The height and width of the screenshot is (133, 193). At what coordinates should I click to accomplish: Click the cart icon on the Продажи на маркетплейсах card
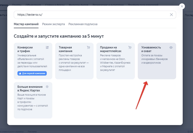130,47
